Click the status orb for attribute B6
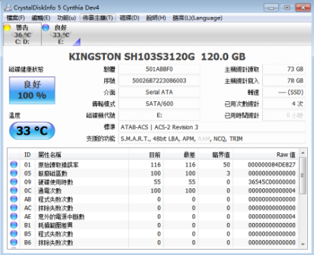The image size is (314, 255). click(x=14, y=242)
